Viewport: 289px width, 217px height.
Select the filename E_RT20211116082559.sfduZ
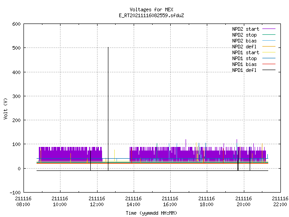pos(151,15)
